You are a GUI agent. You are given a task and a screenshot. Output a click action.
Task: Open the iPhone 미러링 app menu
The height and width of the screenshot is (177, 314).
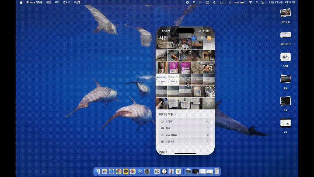pos(35,2)
